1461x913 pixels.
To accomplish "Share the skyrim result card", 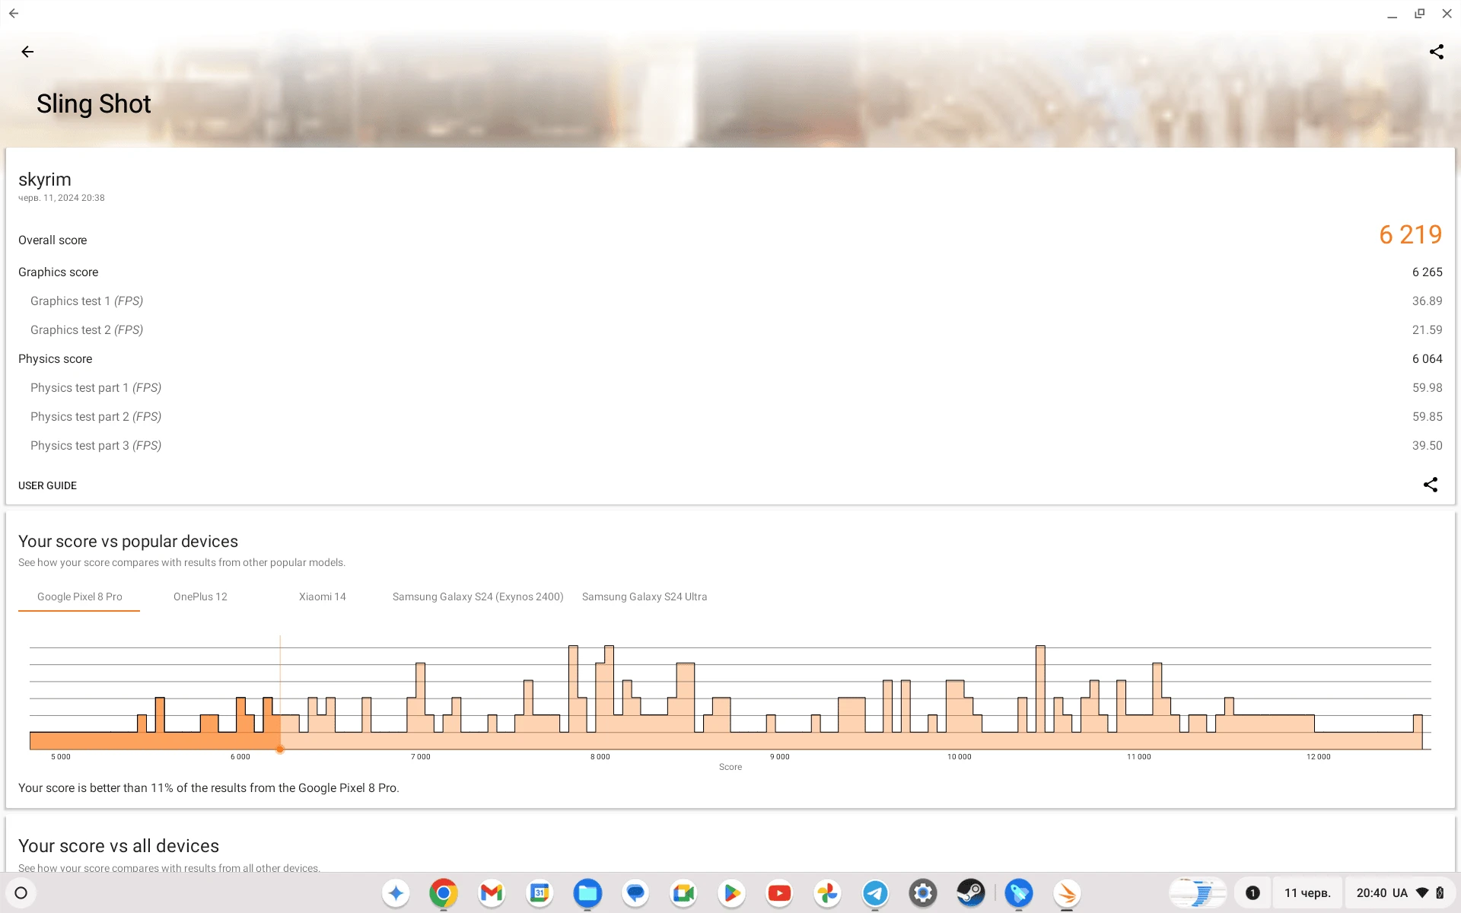I will 1431,485.
